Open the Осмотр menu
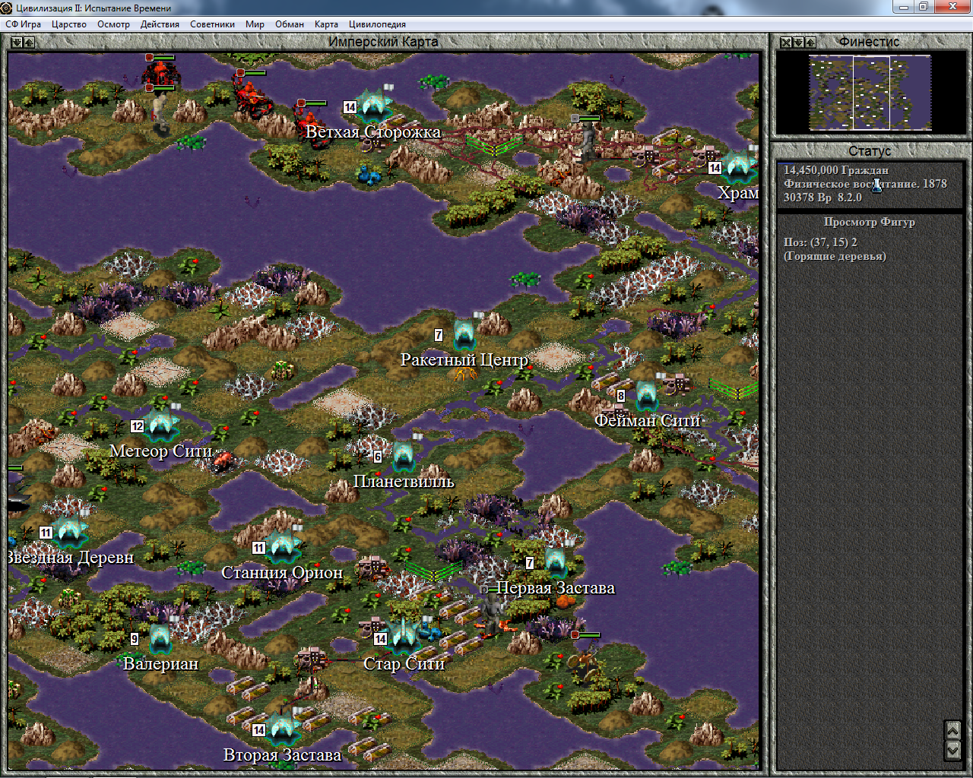Screen dimensions: 973x778 click(x=113, y=24)
